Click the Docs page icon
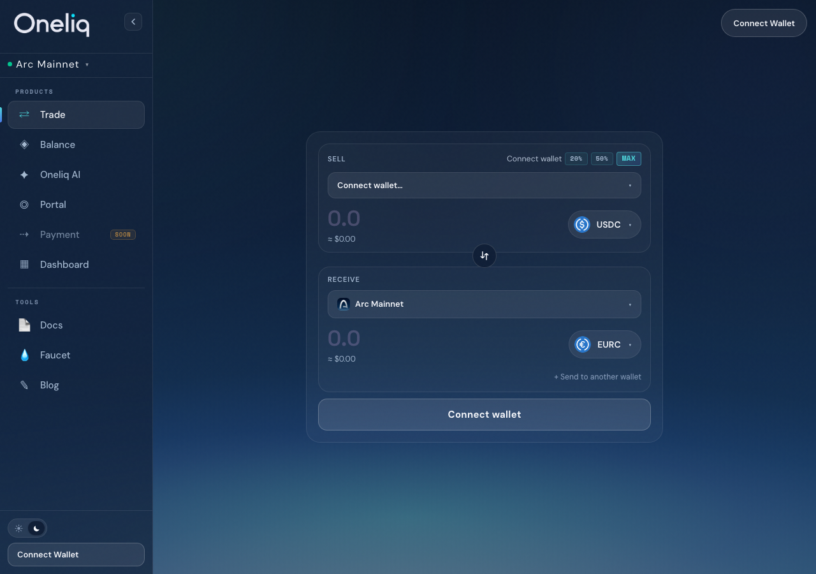816x574 pixels. click(24, 325)
